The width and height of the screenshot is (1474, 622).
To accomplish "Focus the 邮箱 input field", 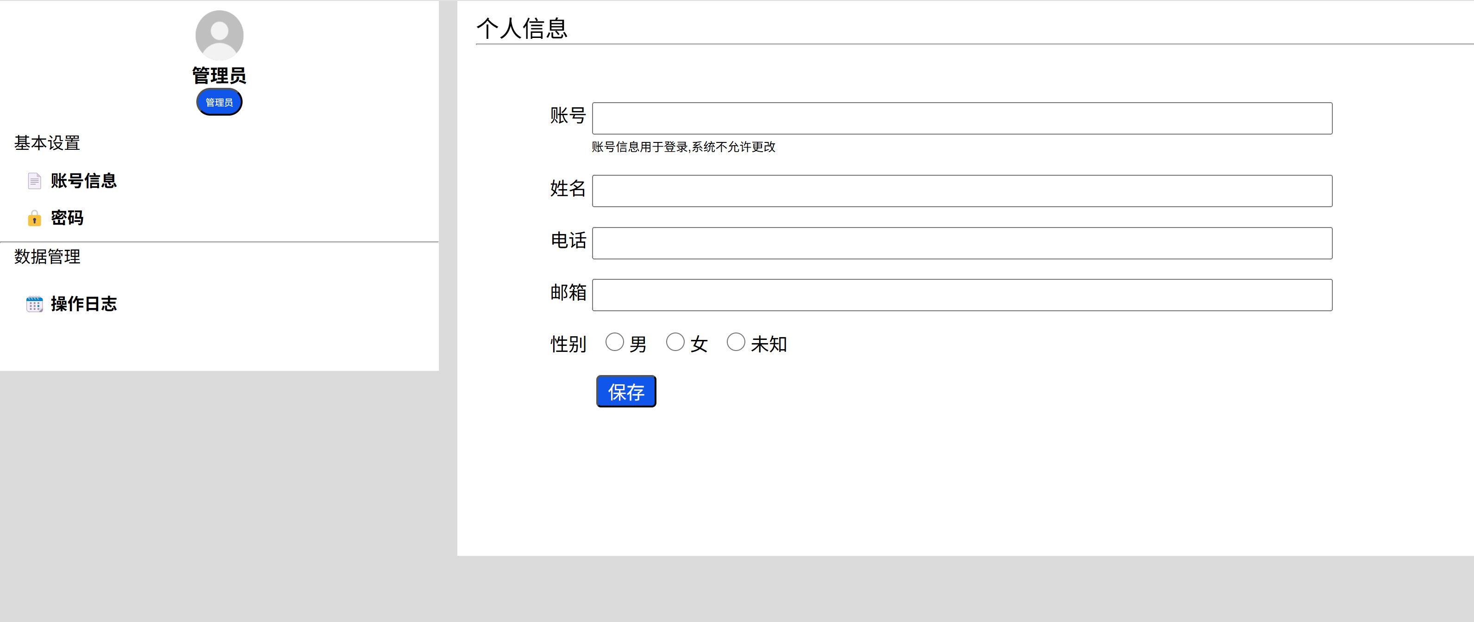I will [x=962, y=296].
